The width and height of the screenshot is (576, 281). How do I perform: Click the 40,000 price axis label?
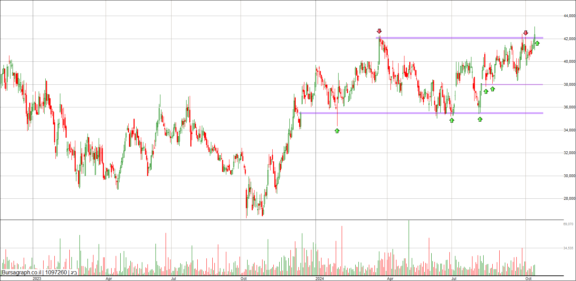click(x=570, y=62)
